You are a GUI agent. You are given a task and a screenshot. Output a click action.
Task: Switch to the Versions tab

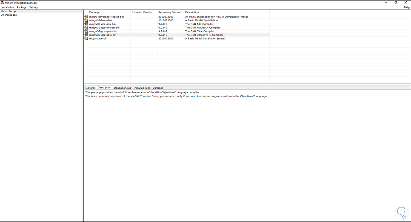pos(158,88)
